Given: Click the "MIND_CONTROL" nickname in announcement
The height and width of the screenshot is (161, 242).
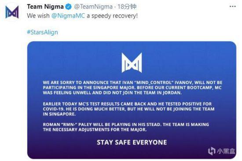Looking at the screenshot, I should tap(154, 82).
